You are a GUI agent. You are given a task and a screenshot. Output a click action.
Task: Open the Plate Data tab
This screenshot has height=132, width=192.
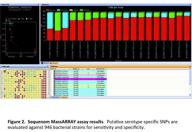pos(55,97)
